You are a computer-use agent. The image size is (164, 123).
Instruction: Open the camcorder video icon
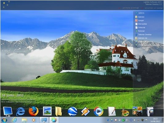(150, 112)
